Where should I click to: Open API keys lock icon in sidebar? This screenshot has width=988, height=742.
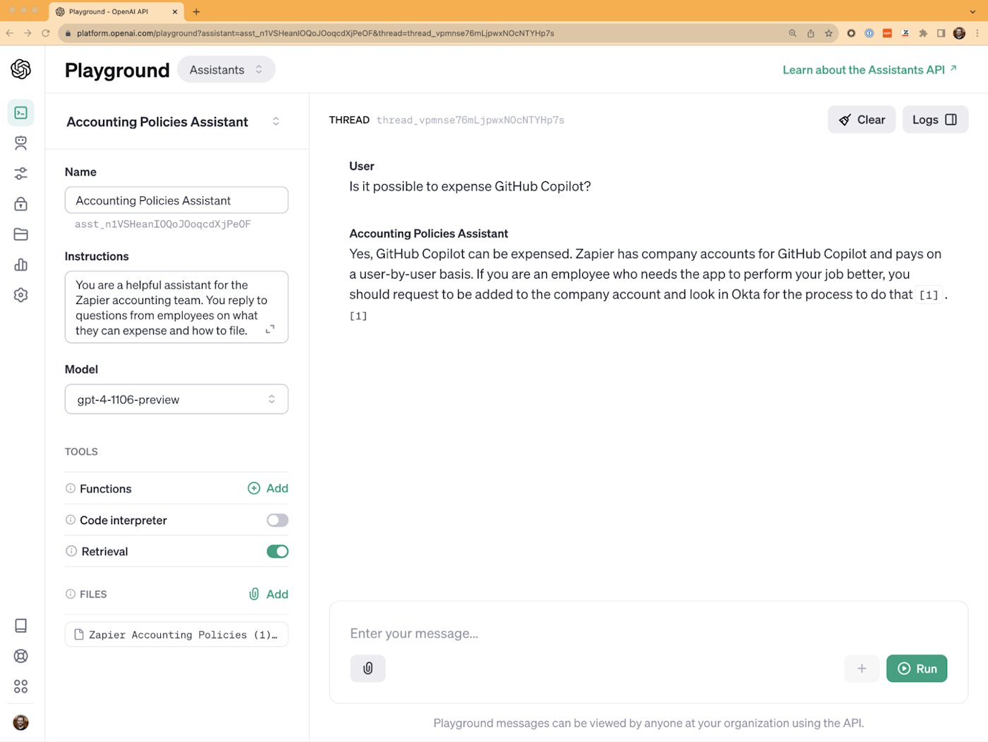21,204
